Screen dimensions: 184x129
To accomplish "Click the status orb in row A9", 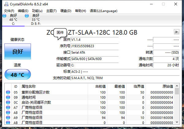I will pos(8,118).
